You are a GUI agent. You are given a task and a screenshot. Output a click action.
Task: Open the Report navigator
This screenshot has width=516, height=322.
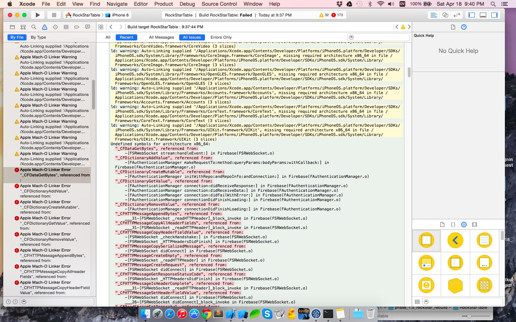87,27
